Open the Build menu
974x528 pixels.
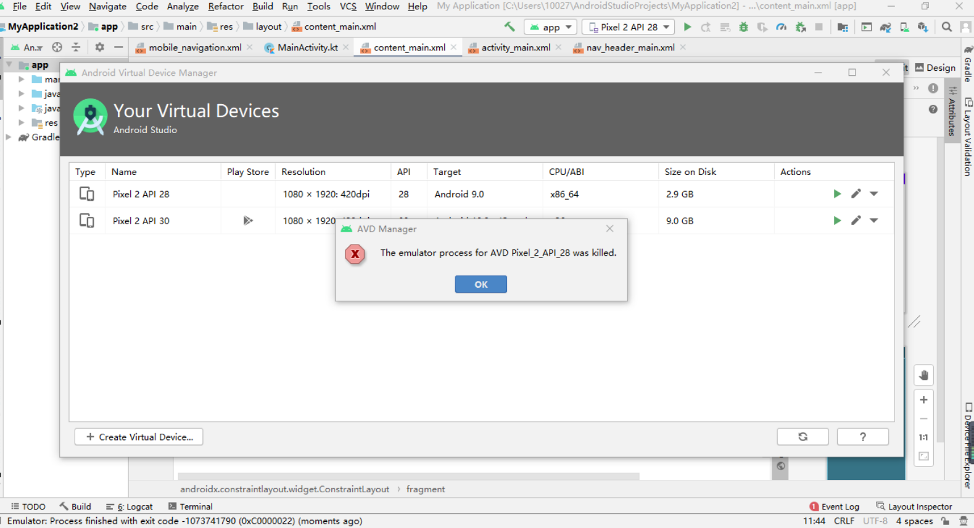point(263,6)
